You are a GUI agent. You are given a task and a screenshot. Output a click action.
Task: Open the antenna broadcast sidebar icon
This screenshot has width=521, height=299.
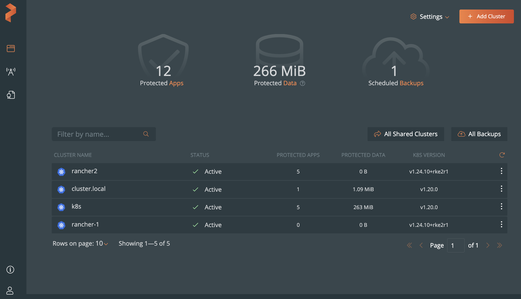11,72
